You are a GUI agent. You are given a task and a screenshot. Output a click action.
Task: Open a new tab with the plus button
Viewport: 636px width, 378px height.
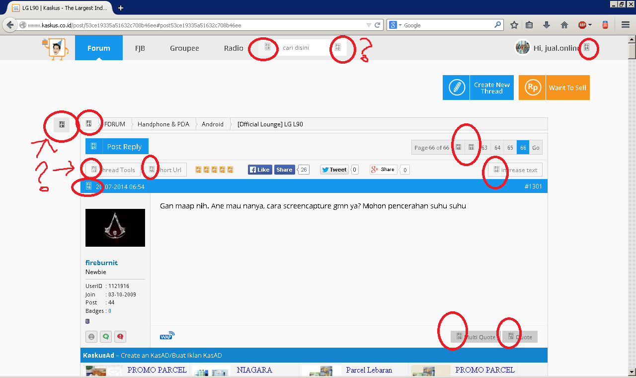[121, 8]
